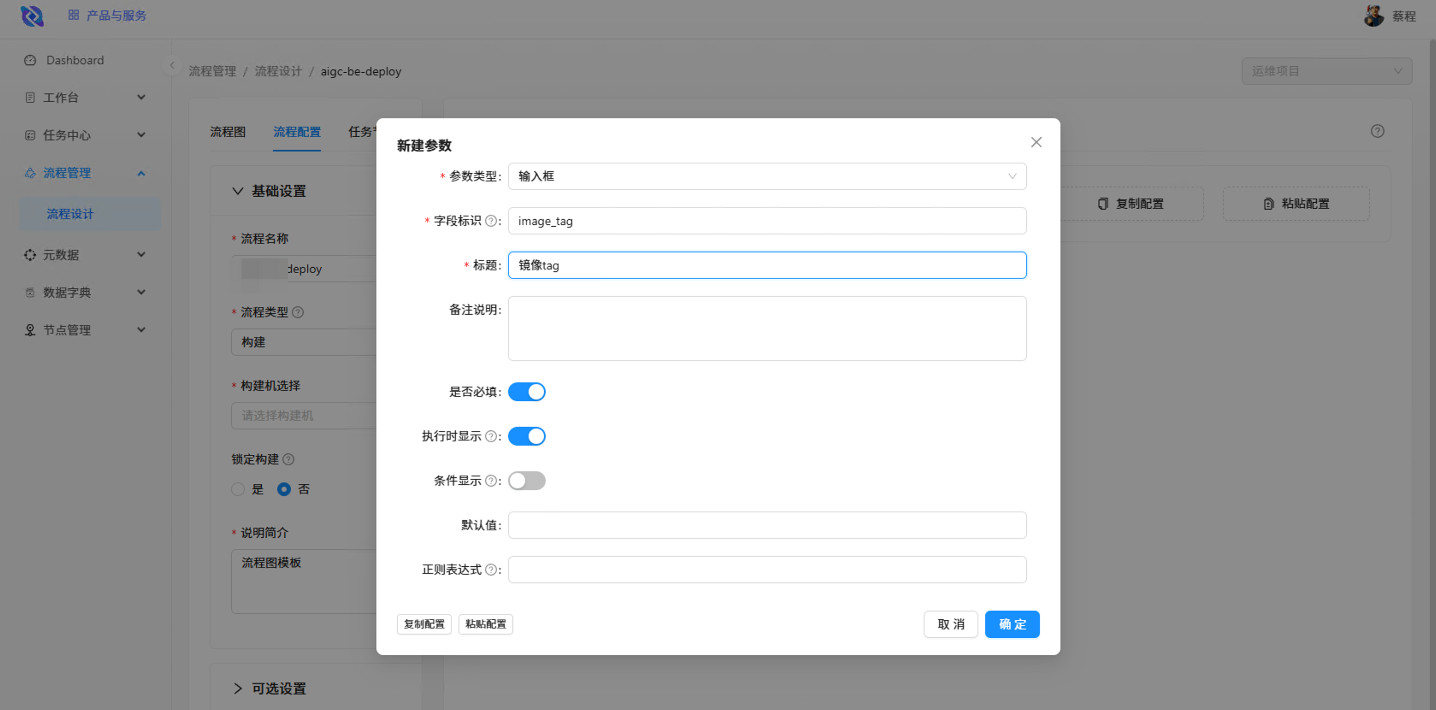
Task: Click the help icon beside 条件显示
Action: [x=490, y=481]
